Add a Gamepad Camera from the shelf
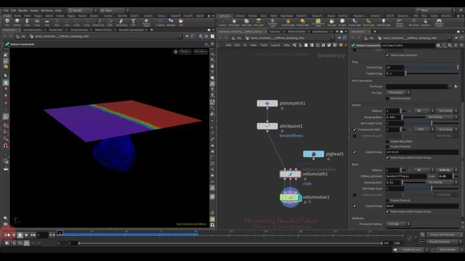This screenshot has height=261, width=465. (439, 22)
